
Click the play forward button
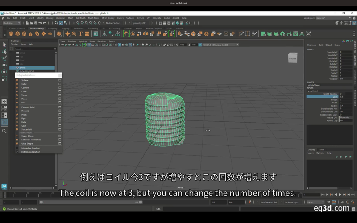tap(340, 194)
